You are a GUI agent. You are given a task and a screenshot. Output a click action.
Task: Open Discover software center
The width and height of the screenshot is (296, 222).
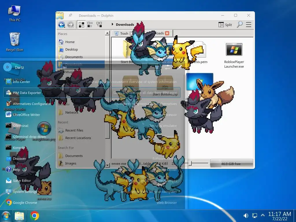[x=92, y=159]
